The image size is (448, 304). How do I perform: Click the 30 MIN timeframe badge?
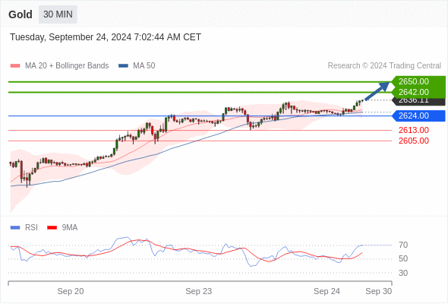58,14
